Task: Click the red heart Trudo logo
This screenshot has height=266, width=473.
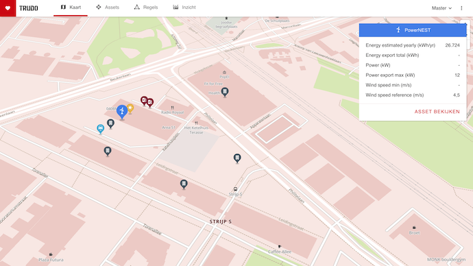Action: point(8,8)
